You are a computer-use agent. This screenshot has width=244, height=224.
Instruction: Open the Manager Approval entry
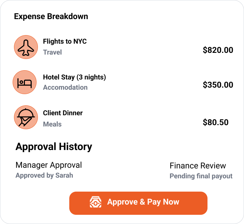(x=49, y=165)
